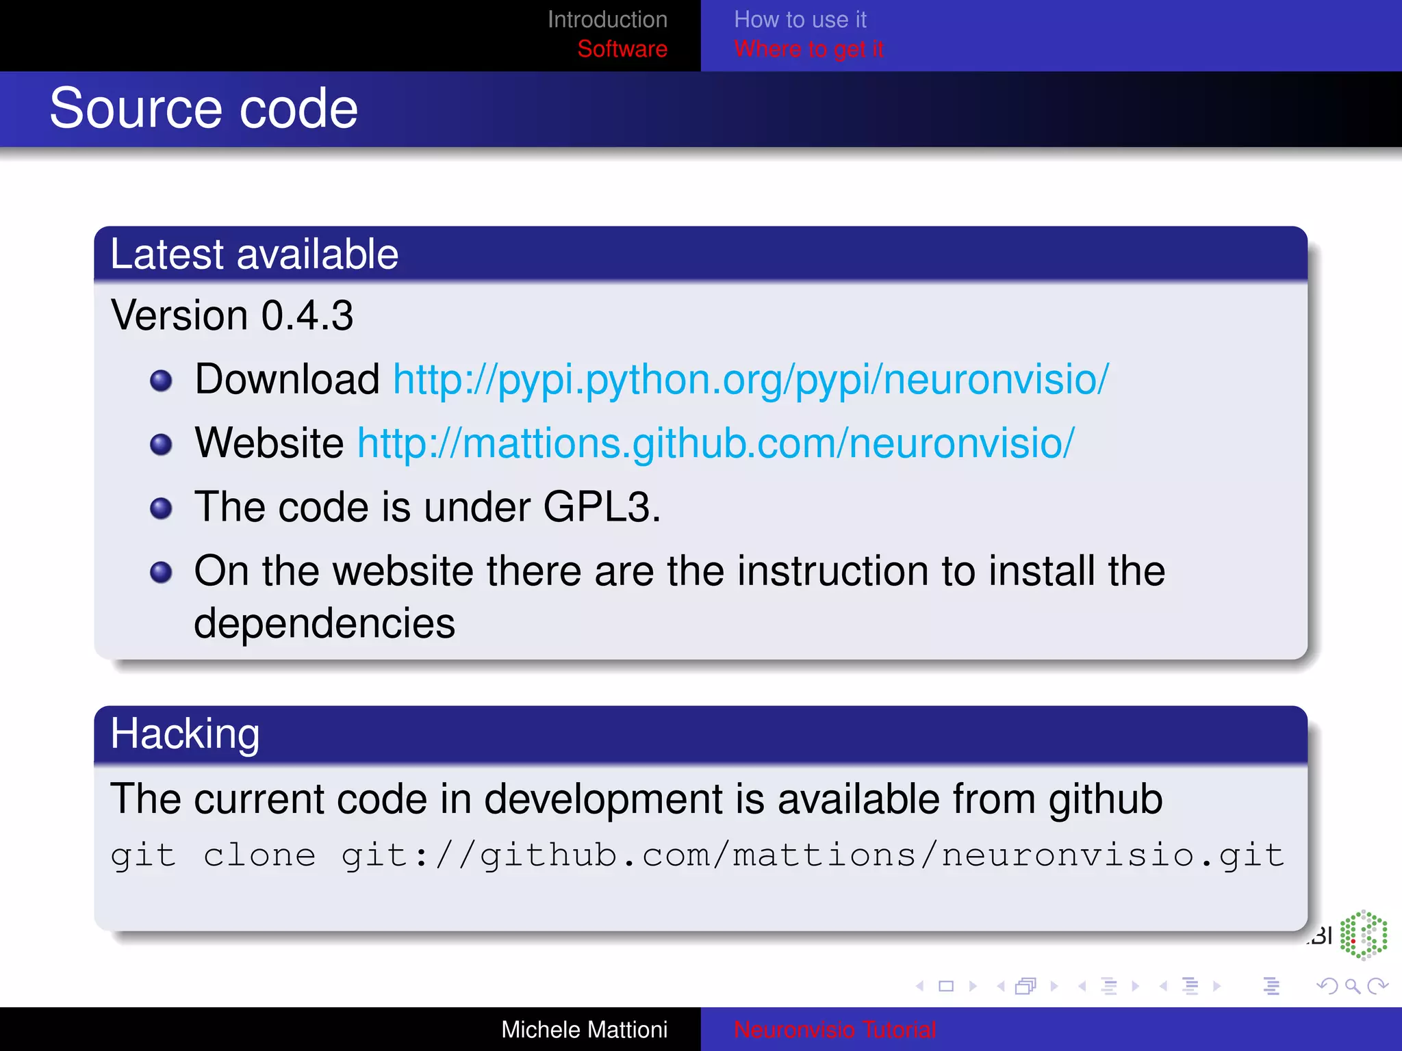Screen dimensions: 1402x1051
Task: Jump to Where to get it subsection
Action: click(808, 49)
